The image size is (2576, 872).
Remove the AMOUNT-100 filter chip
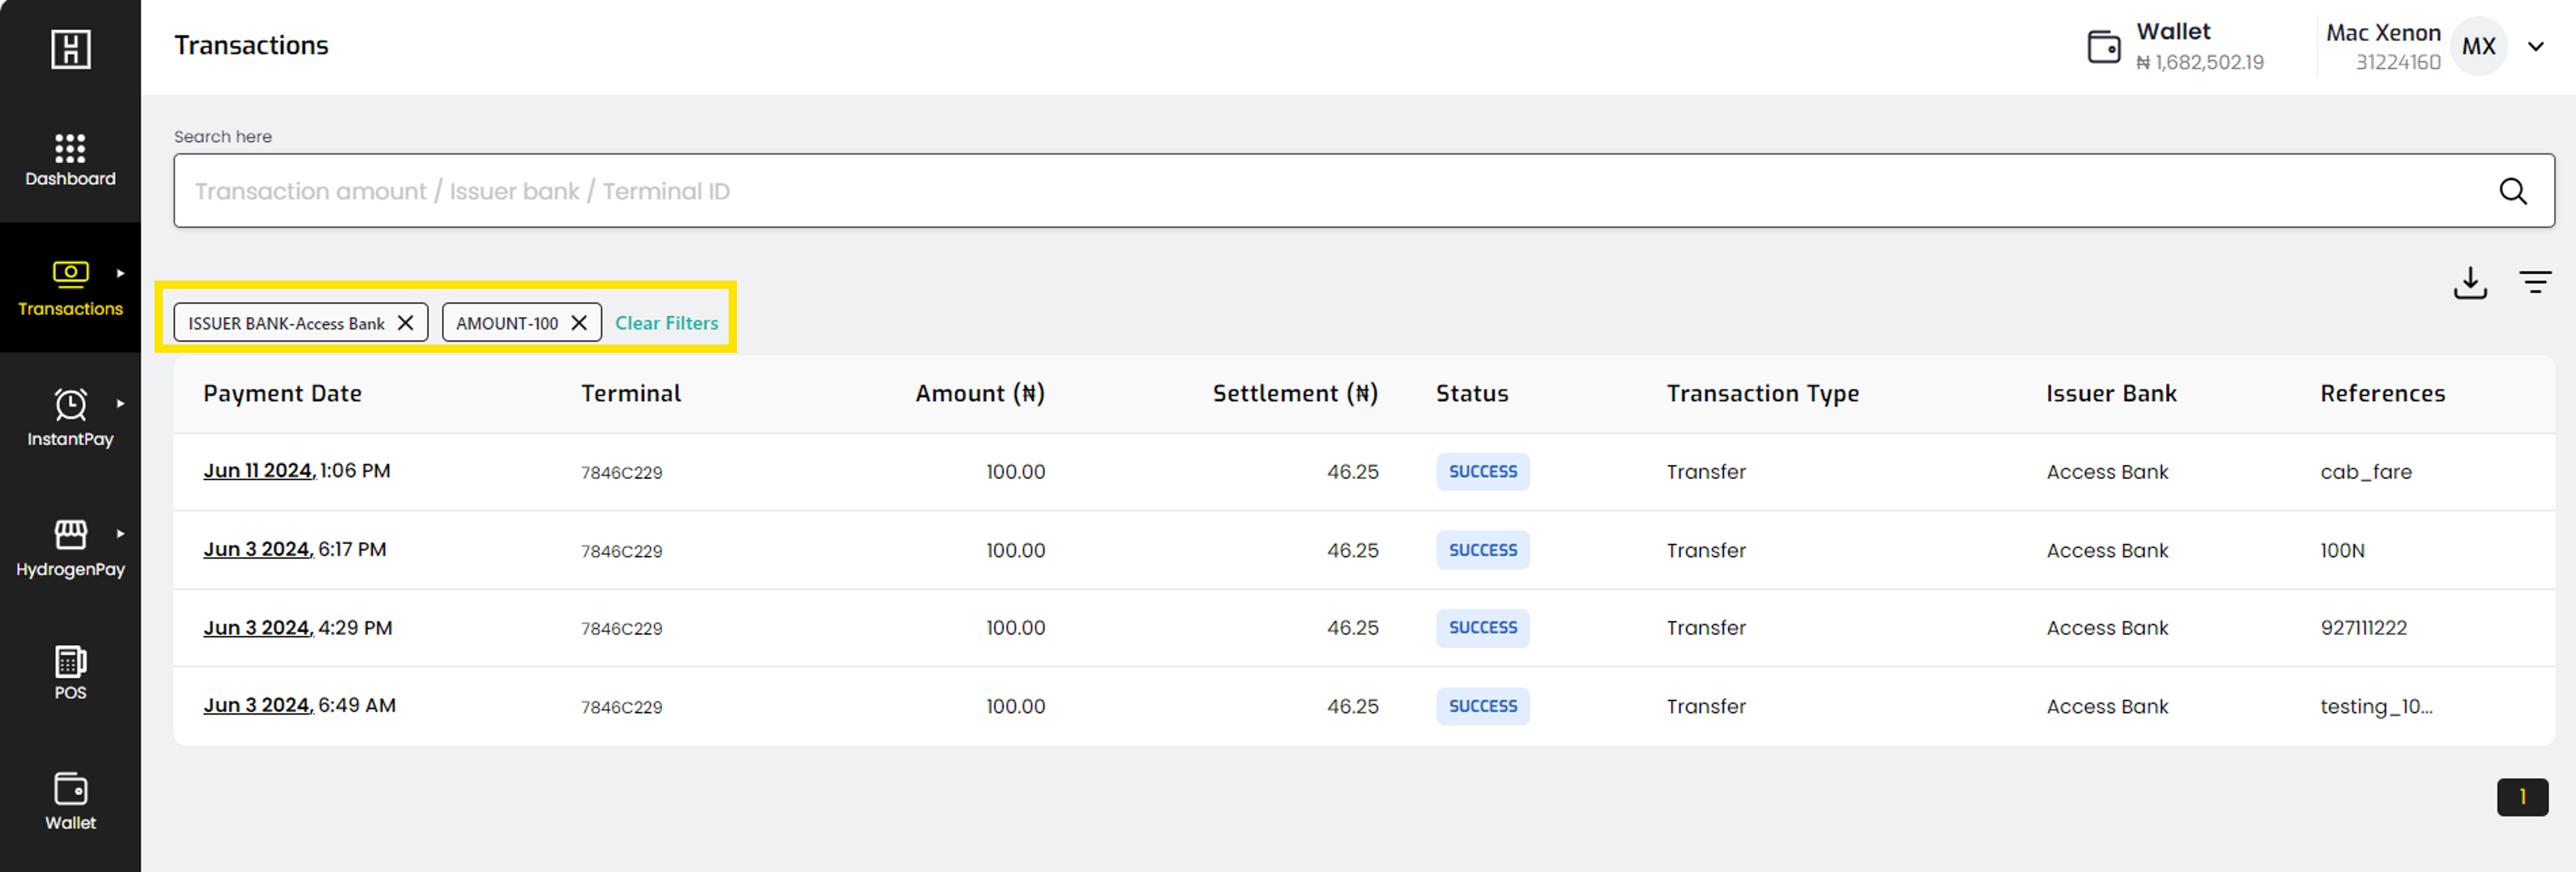tap(579, 323)
